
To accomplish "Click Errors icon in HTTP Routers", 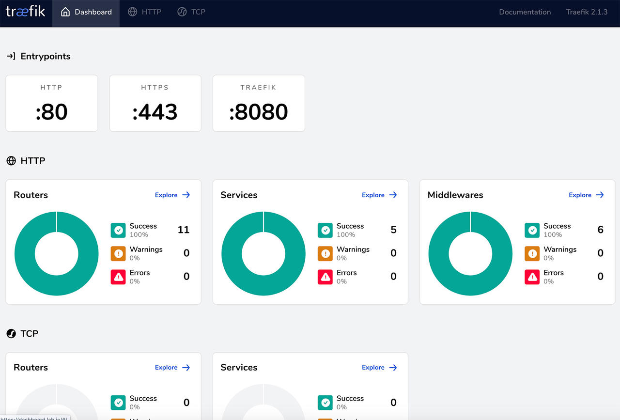I will point(118,277).
